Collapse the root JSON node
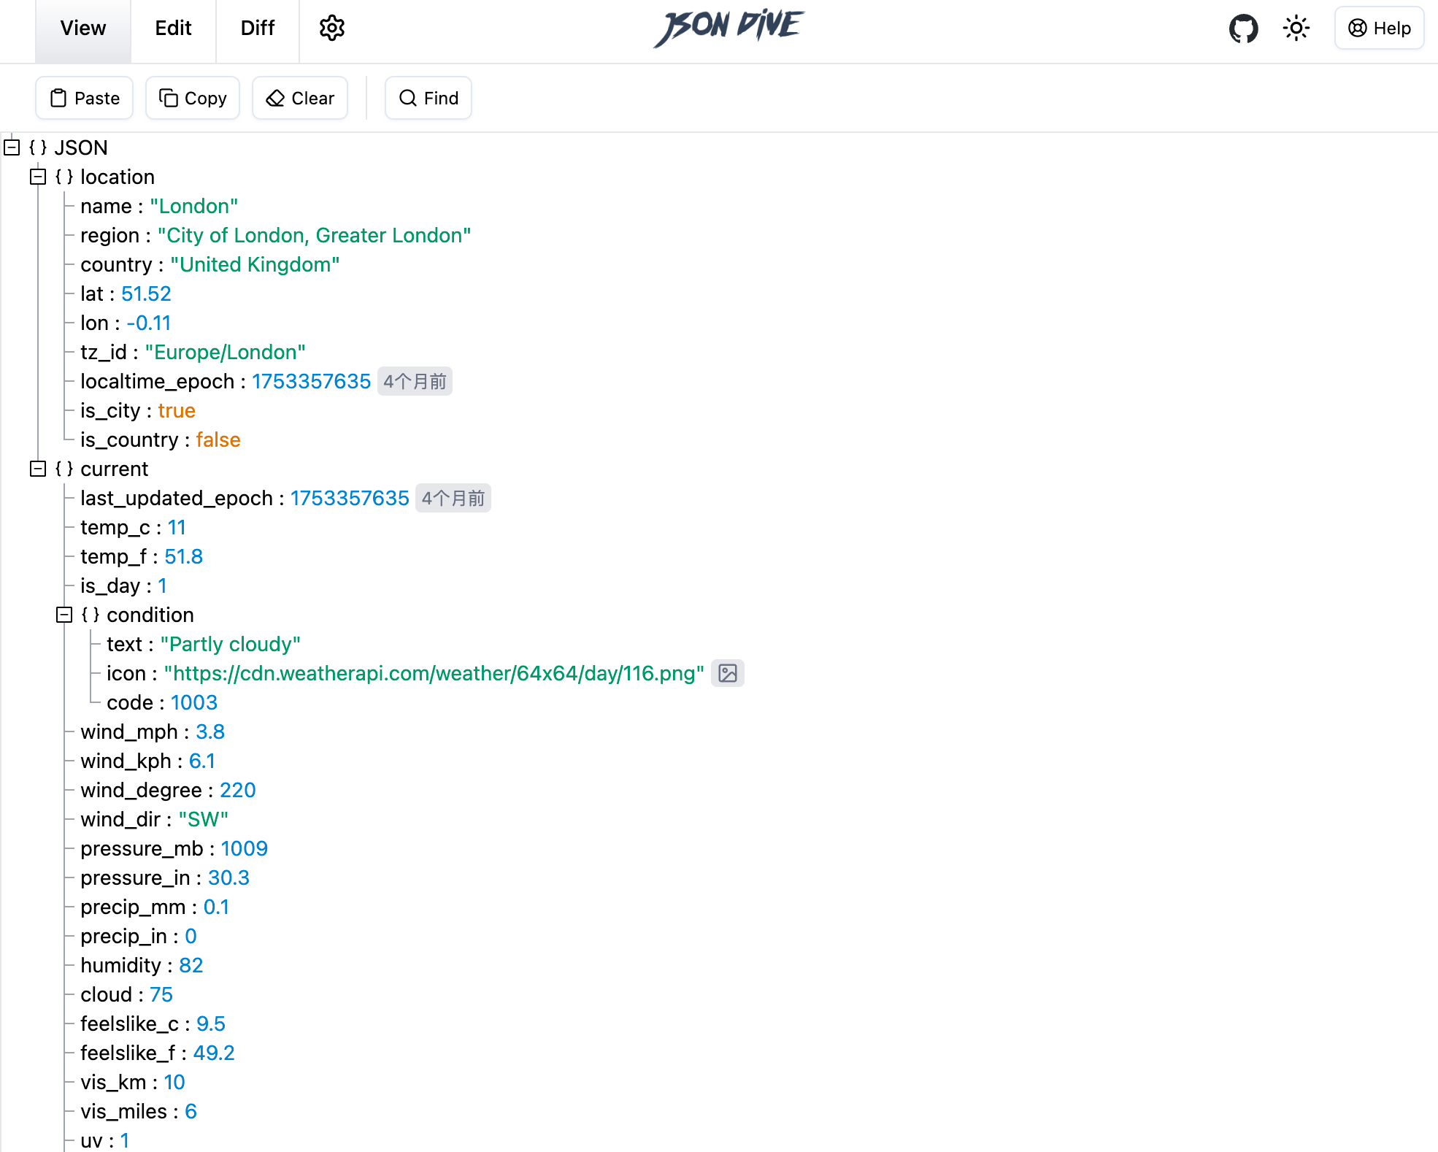Viewport: 1438px width, 1152px height. coord(12,147)
